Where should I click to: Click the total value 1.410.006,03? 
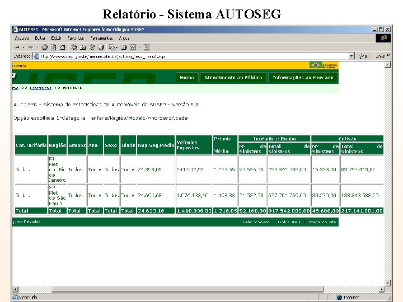coord(194,211)
